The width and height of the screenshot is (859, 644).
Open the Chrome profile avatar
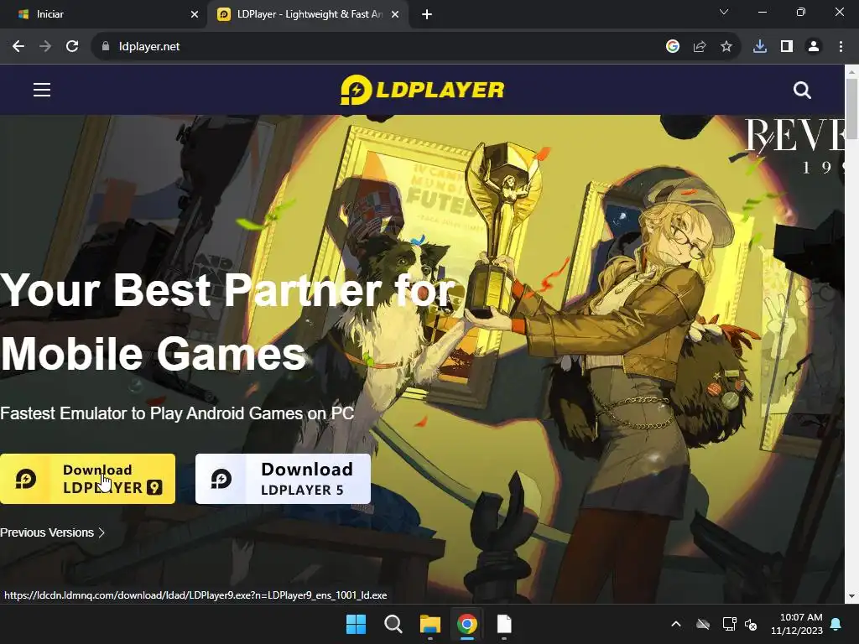pos(814,47)
